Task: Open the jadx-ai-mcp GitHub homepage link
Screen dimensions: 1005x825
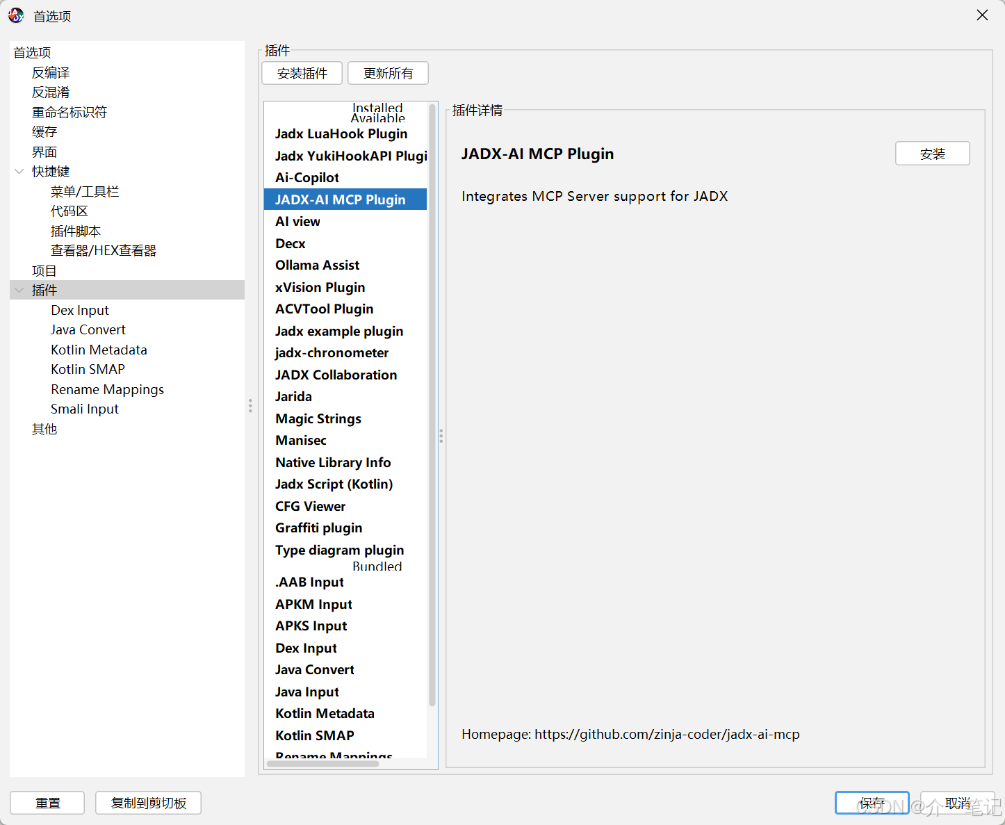Action: point(667,734)
